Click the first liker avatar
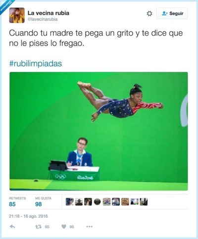 click(x=69, y=202)
